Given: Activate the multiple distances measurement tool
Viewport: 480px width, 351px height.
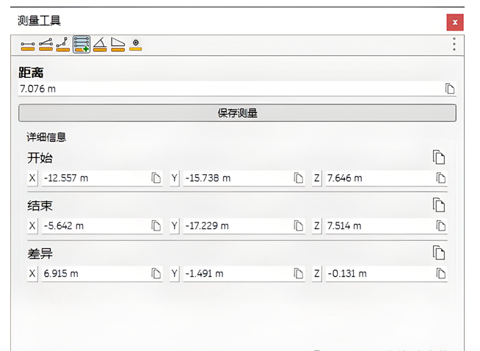Looking at the screenshot, I should [x=81, y=46].
